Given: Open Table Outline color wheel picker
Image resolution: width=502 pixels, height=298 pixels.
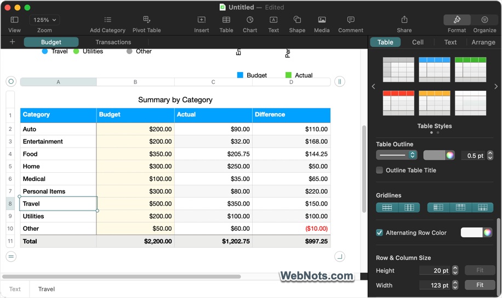Looking at the screenshot, I should coord(450,155).
